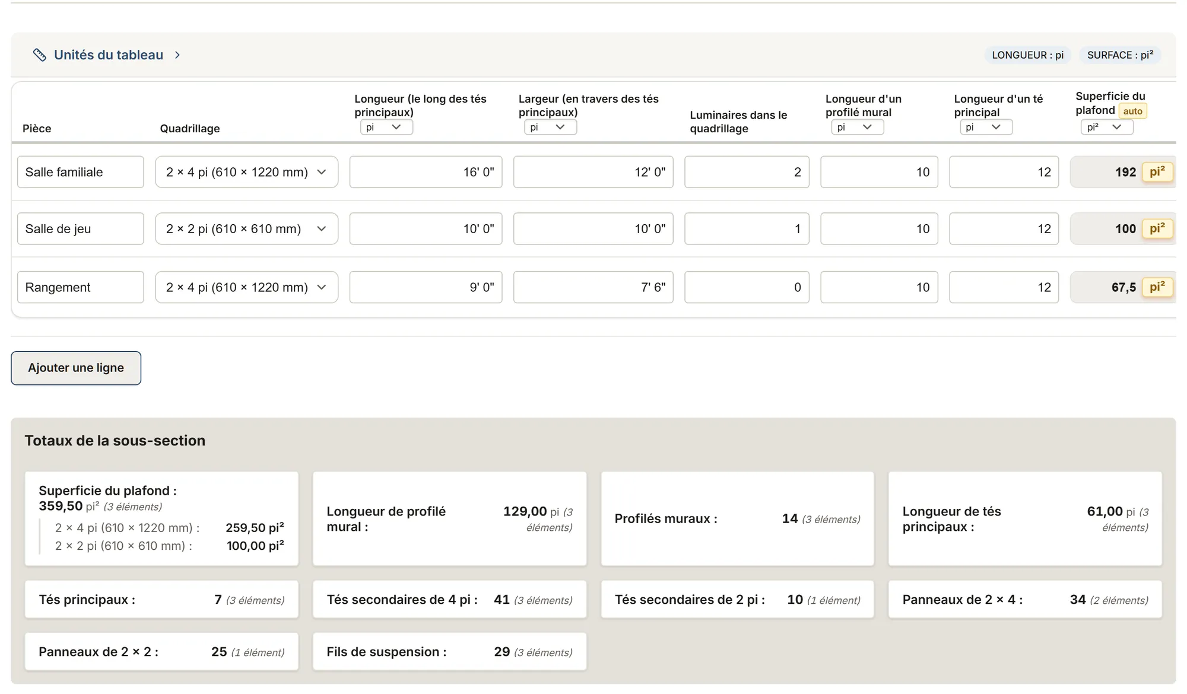Open Quadrillage dropdown for Salle familiale
This screenshot has height=694, width=1187.
[247, 172]
